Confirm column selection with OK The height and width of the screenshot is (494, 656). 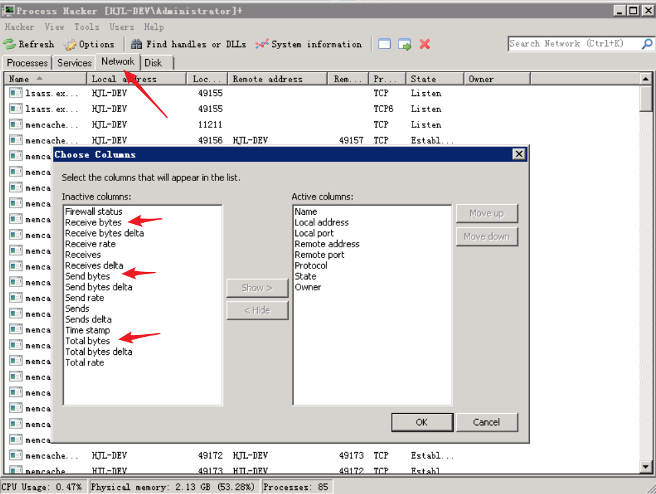[x=421, y=422]
